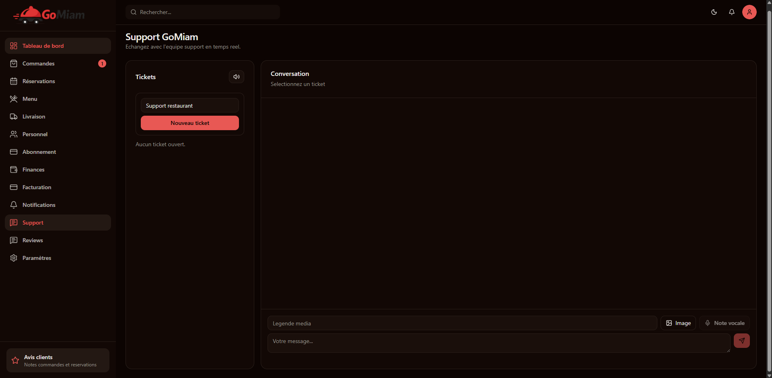Open the Réservations page

click(x=58, y=81)
